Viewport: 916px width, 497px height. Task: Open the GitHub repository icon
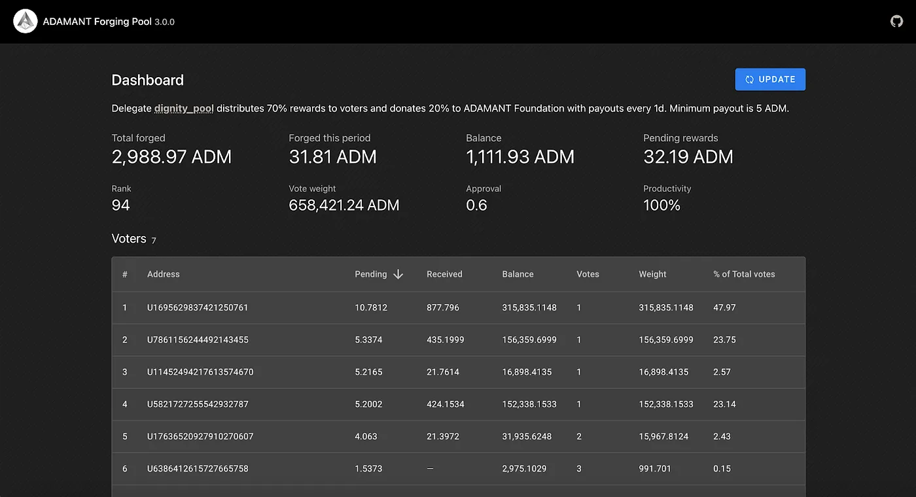pyautogui.click(x=896, y=22)
